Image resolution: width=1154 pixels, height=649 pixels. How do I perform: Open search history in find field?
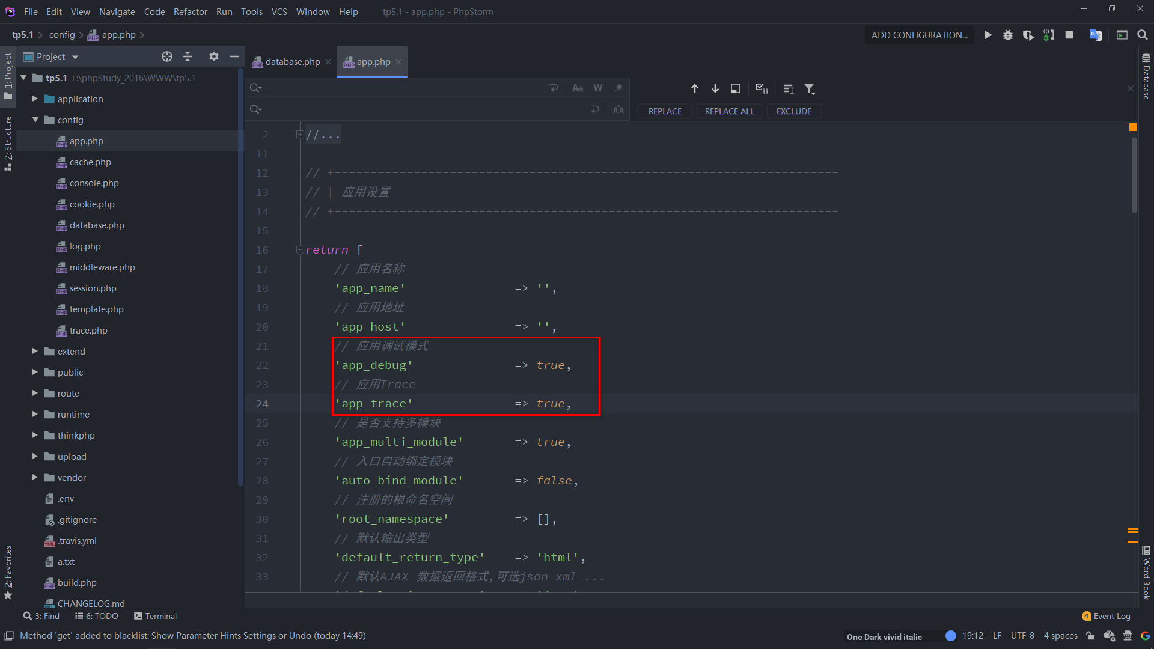point(256,88)
